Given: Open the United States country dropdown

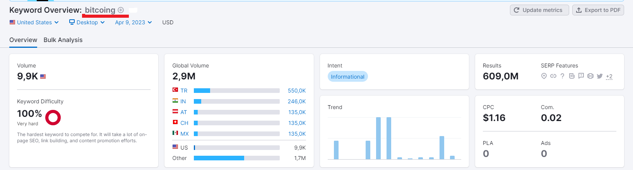Looking at the screenshot, I should coord(34,22).
